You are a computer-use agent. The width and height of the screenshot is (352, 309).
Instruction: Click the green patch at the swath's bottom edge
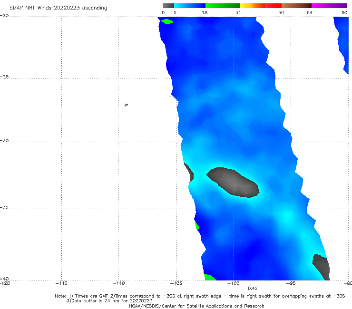pos(210,277)
